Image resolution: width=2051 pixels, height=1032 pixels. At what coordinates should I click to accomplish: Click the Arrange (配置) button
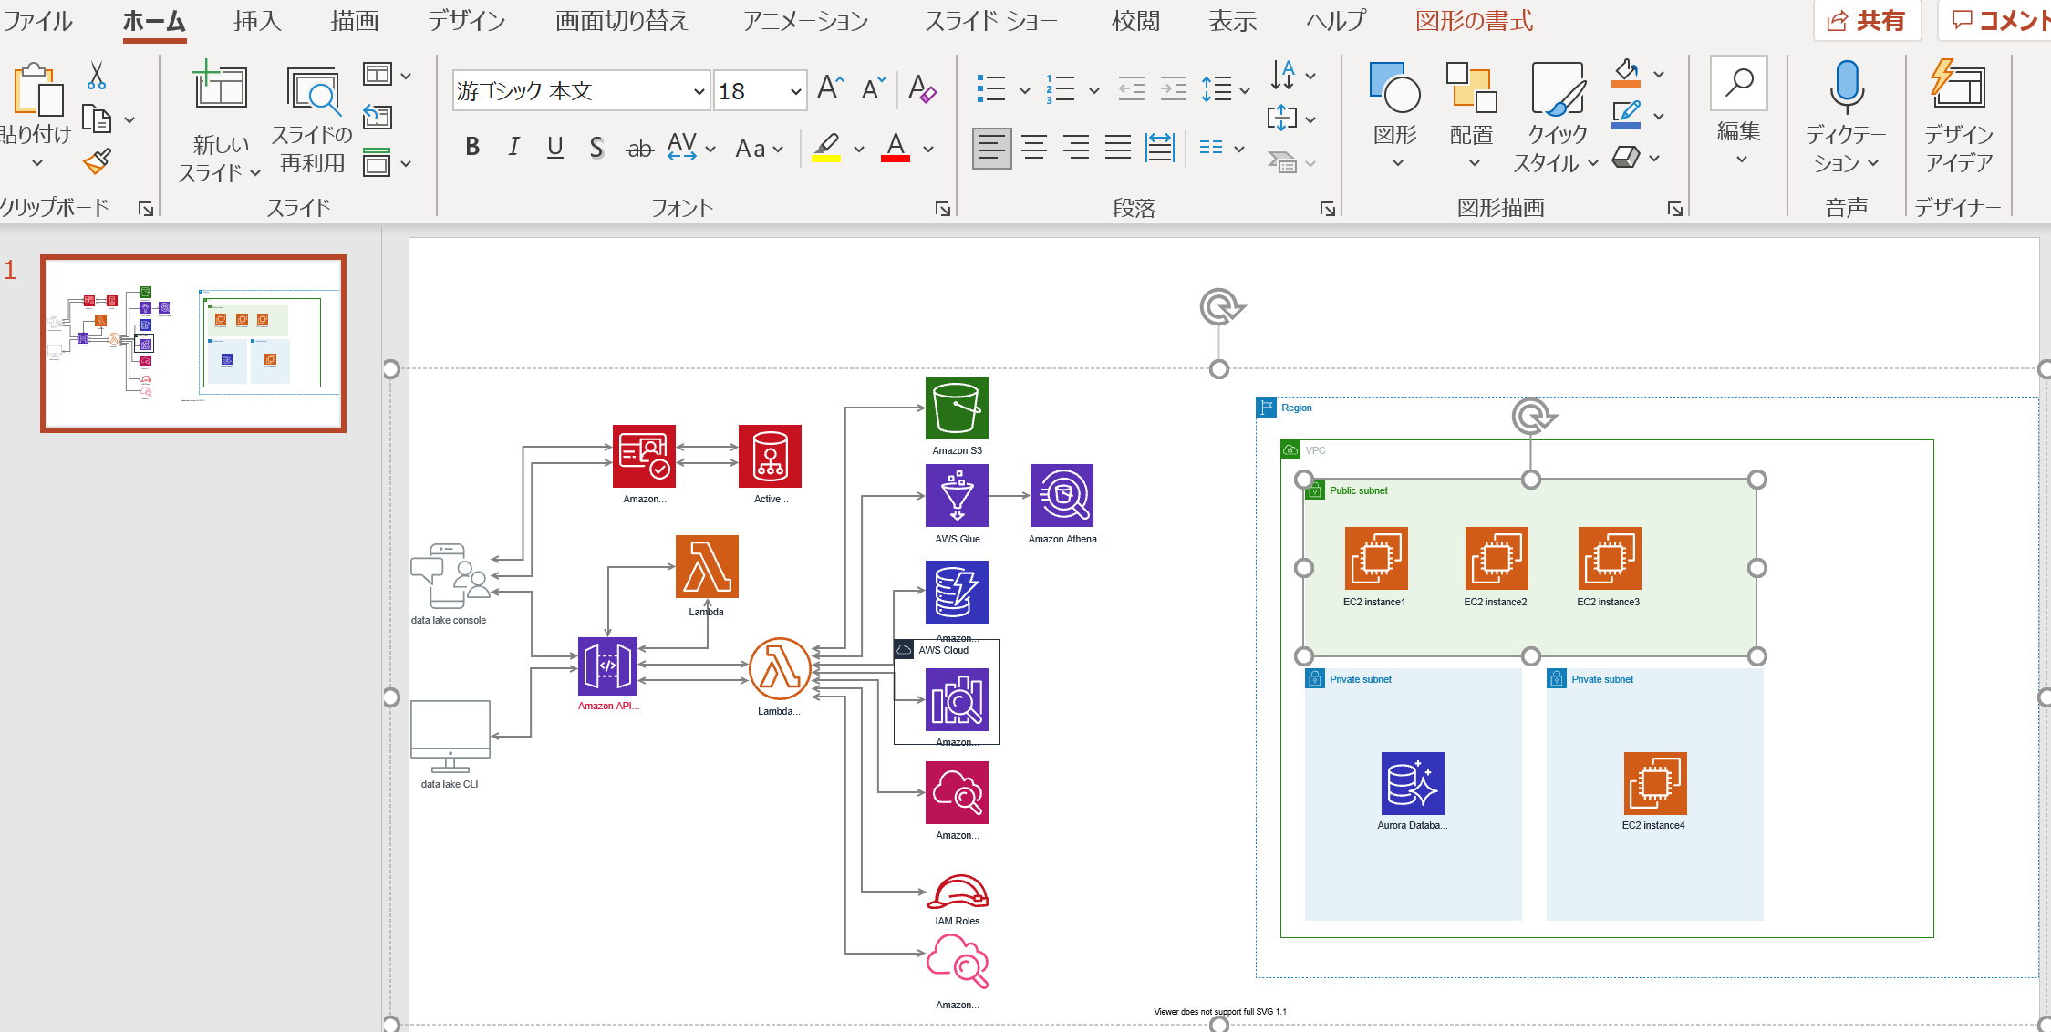(x=1471, y=114)
